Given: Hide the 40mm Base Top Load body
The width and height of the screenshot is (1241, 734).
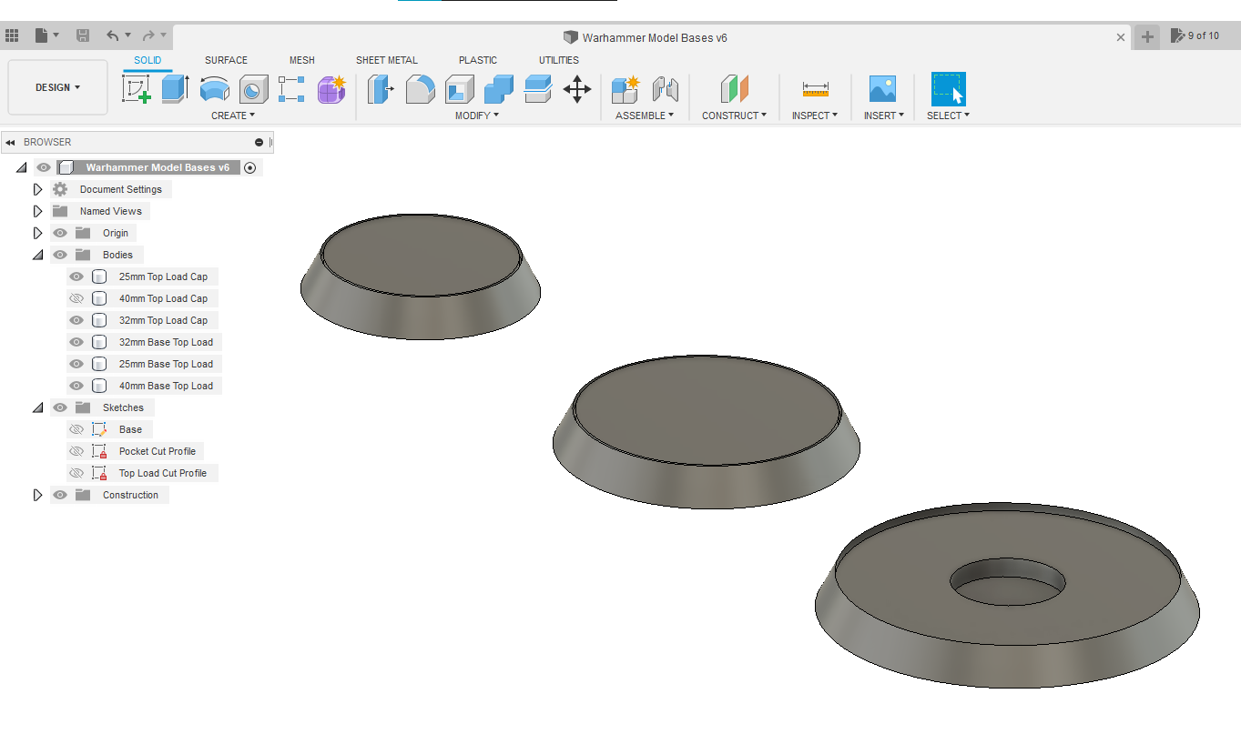Looking at the screenshot, I should [76, 386].
